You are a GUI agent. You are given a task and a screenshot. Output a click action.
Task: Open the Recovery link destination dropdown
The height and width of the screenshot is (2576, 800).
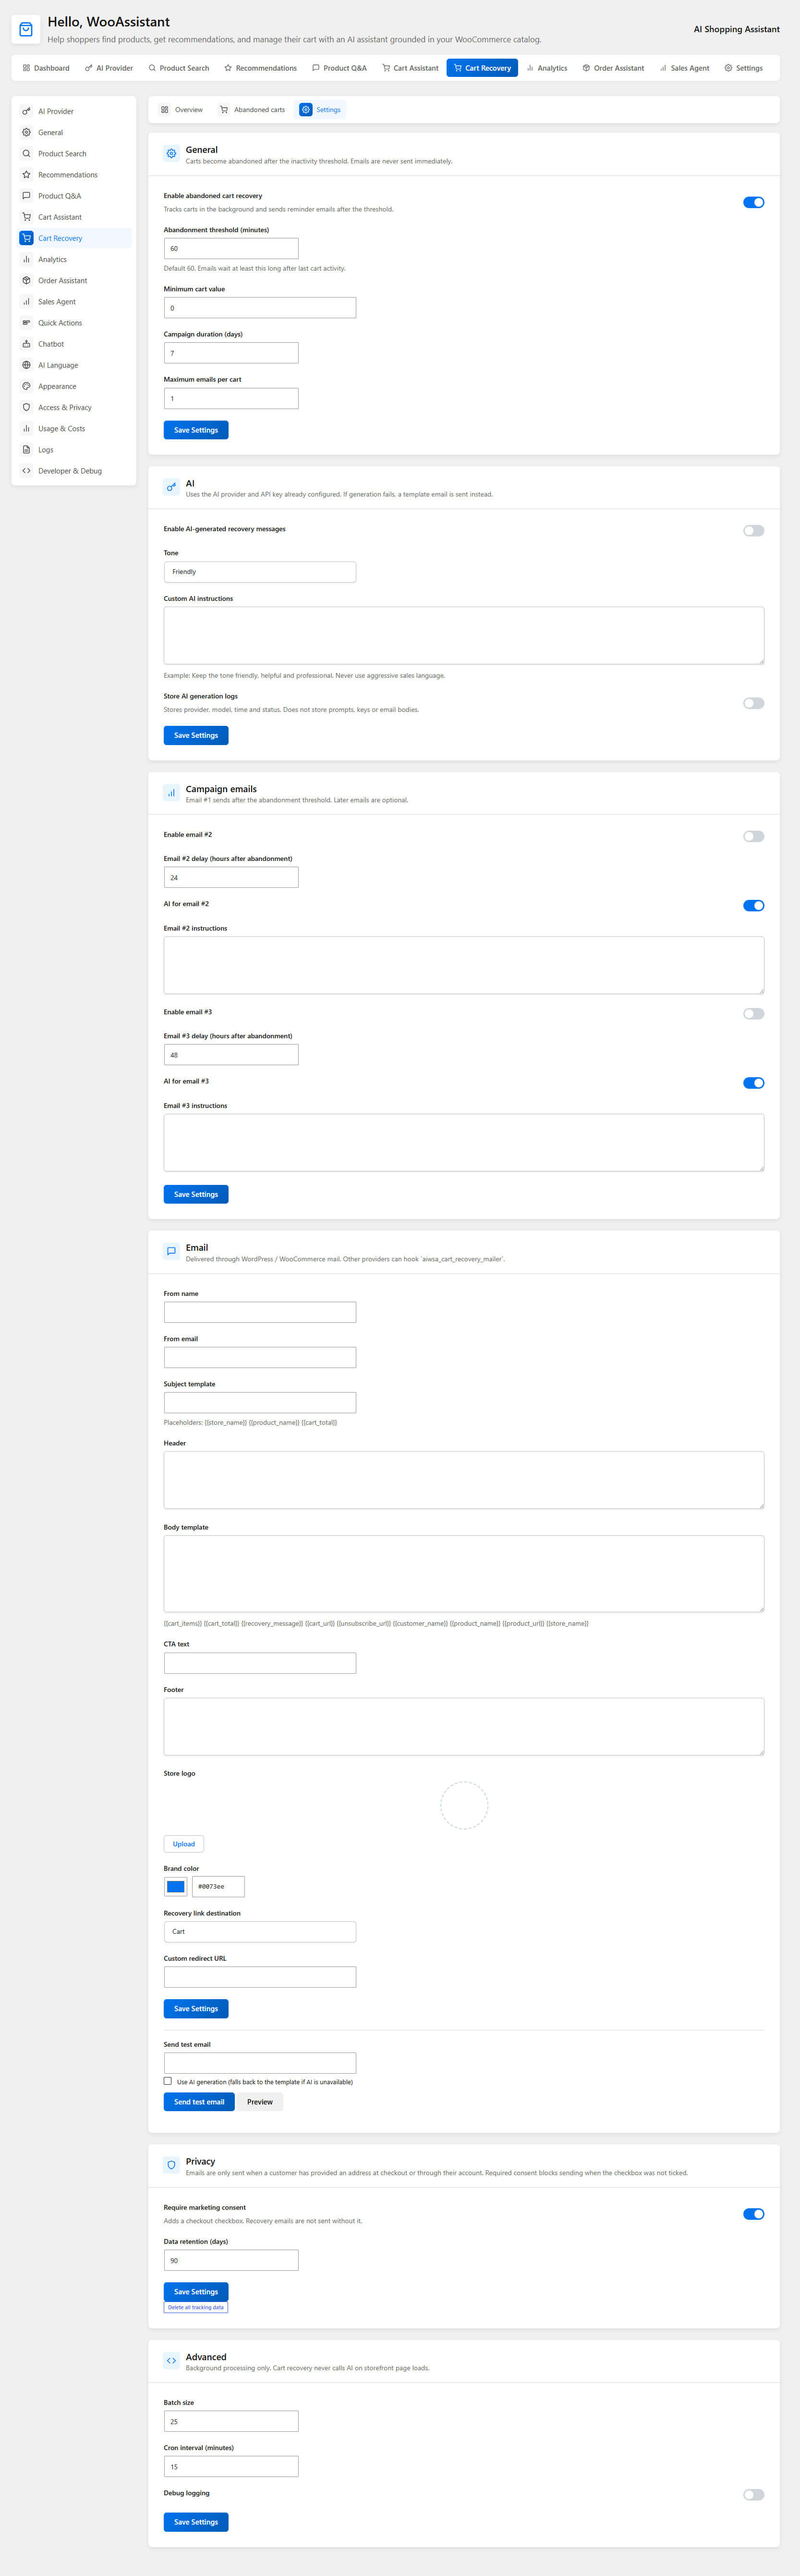click(x=260, y=1932)
